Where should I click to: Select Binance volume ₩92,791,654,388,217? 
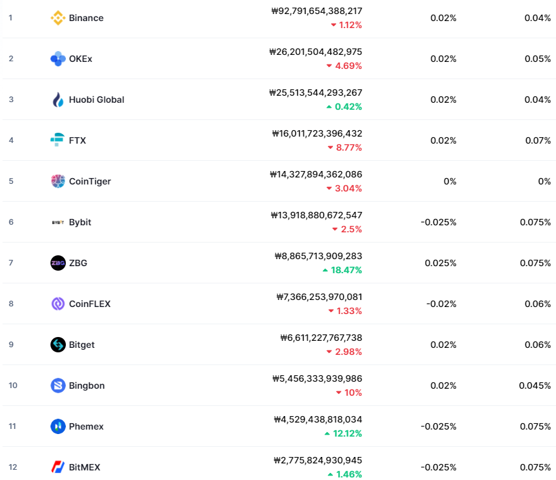coord(316,11)
